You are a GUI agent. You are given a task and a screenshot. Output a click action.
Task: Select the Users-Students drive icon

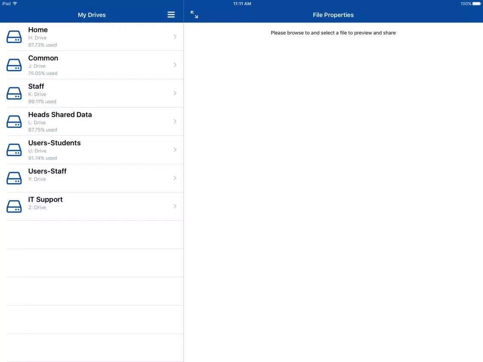pos(14,150)
